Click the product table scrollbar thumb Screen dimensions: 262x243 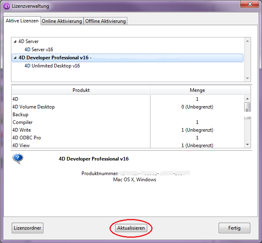pos(247,111)
